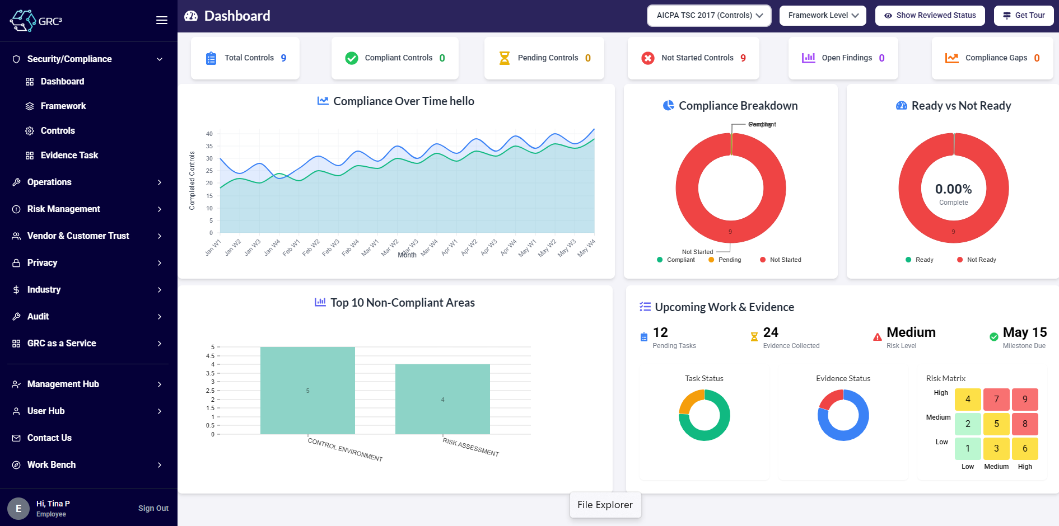Open Vendor & Customer Trust menu item

[78, 236]
